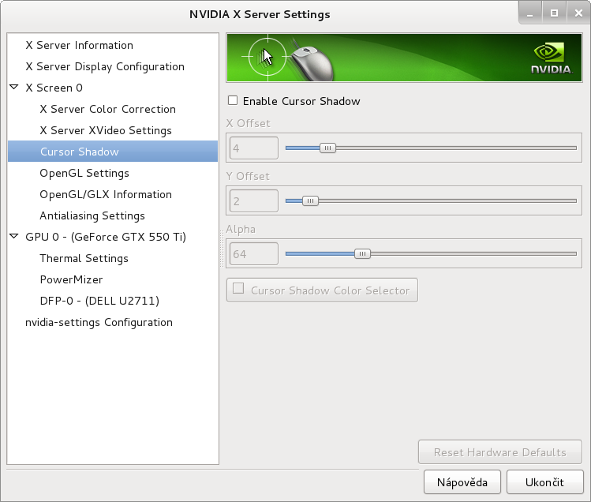Maximize the NVIDIA X Server Settings window
This screenshot has width=591, height=502.
point(554,13)
